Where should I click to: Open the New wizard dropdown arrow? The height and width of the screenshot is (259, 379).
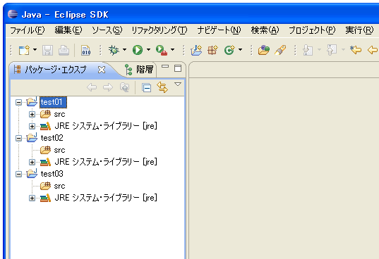click(35, 50)
